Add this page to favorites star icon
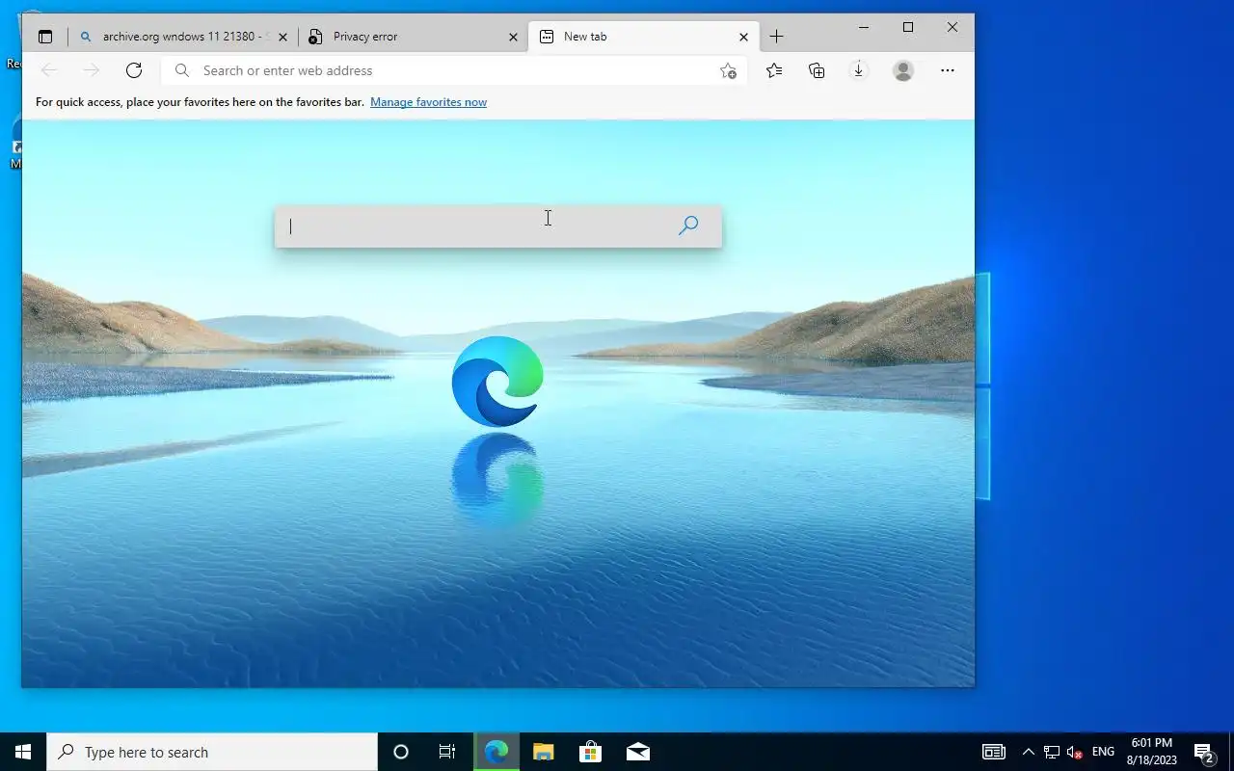1234x771 pixels. pos(728,70)
